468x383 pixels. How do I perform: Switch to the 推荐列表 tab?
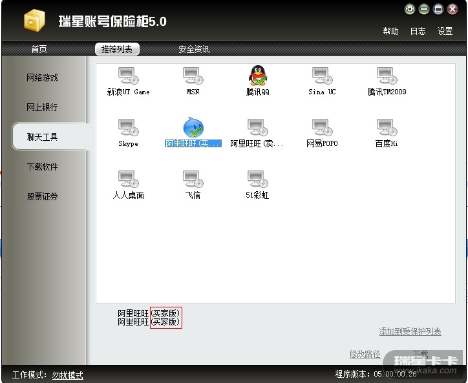[117, 49]
